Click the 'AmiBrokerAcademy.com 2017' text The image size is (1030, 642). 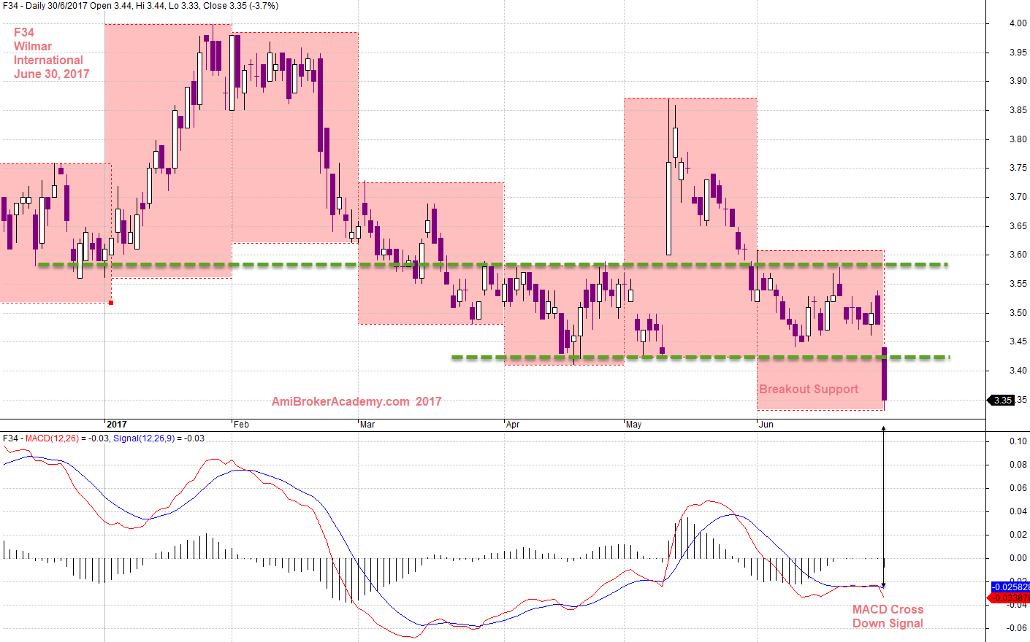[x=356, y=401]
